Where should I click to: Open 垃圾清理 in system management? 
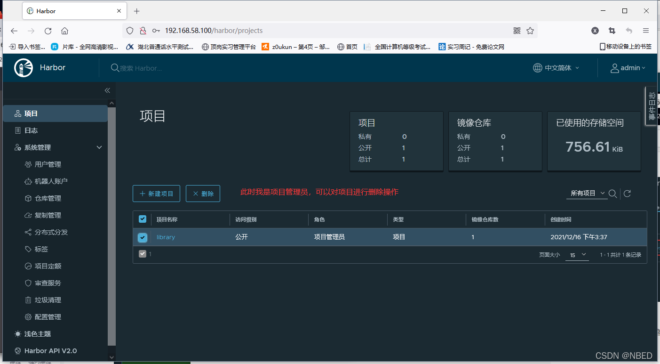click(x=48, y=299)
